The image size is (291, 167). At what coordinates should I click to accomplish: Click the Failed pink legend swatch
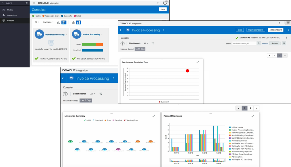coord(75,16)
